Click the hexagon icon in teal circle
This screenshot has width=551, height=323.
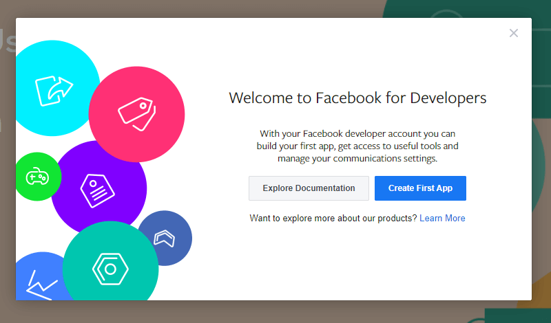(x=110, y=269)
